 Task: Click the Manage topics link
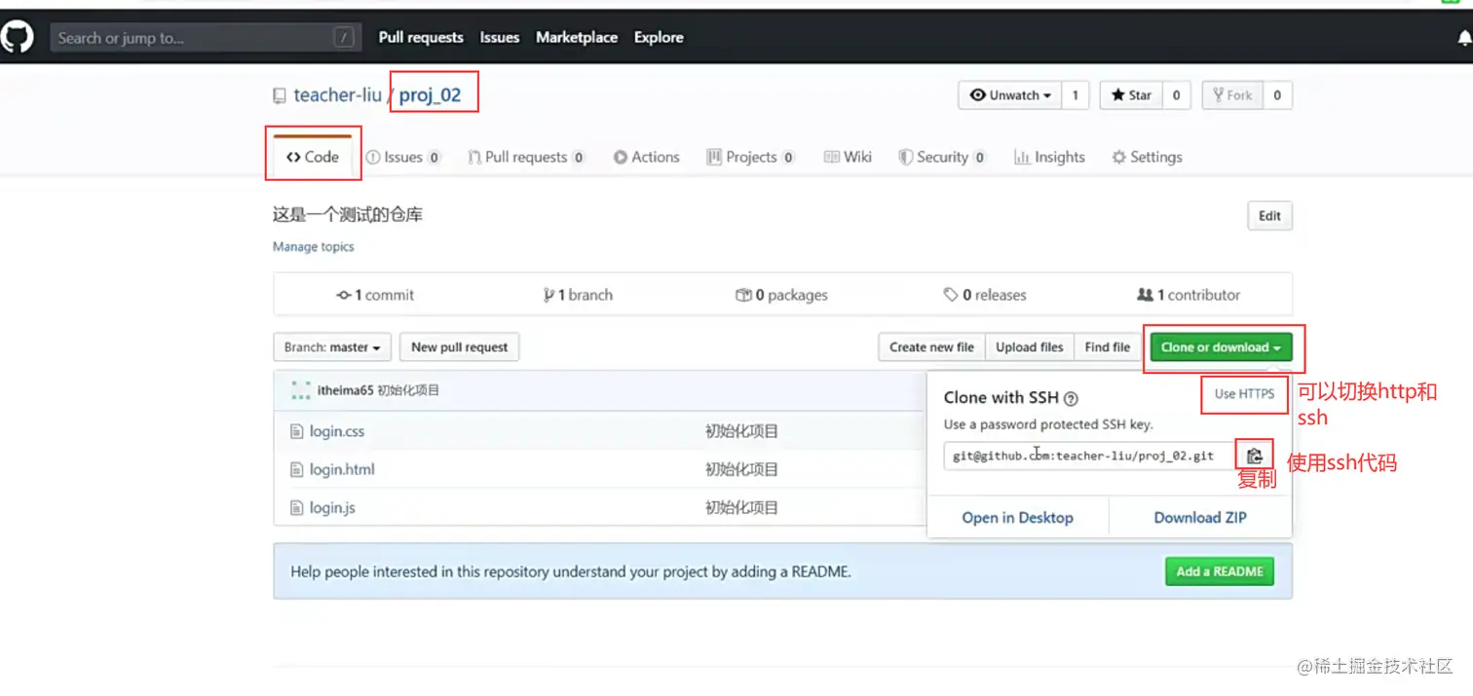(x=313, y=246)
